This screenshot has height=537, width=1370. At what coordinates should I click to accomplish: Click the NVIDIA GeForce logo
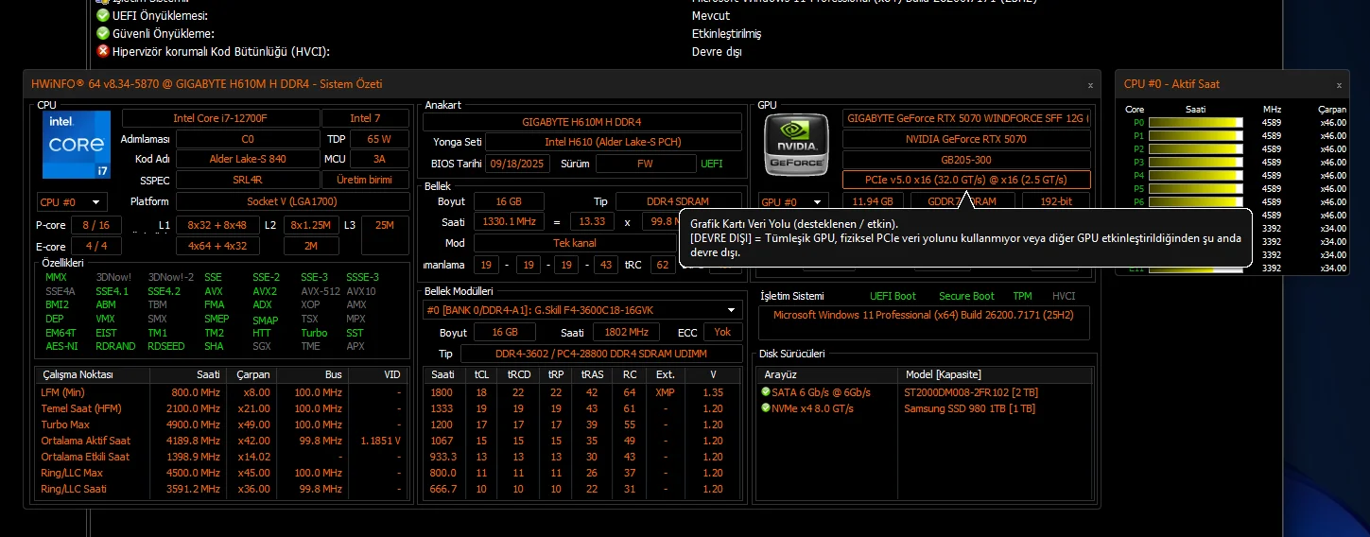(797, 143)
